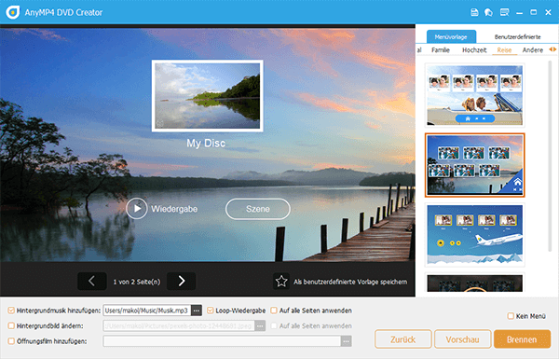559x359 pixels.
Task: Go to the next menu page arrow
Action: [x=181, y=282]
